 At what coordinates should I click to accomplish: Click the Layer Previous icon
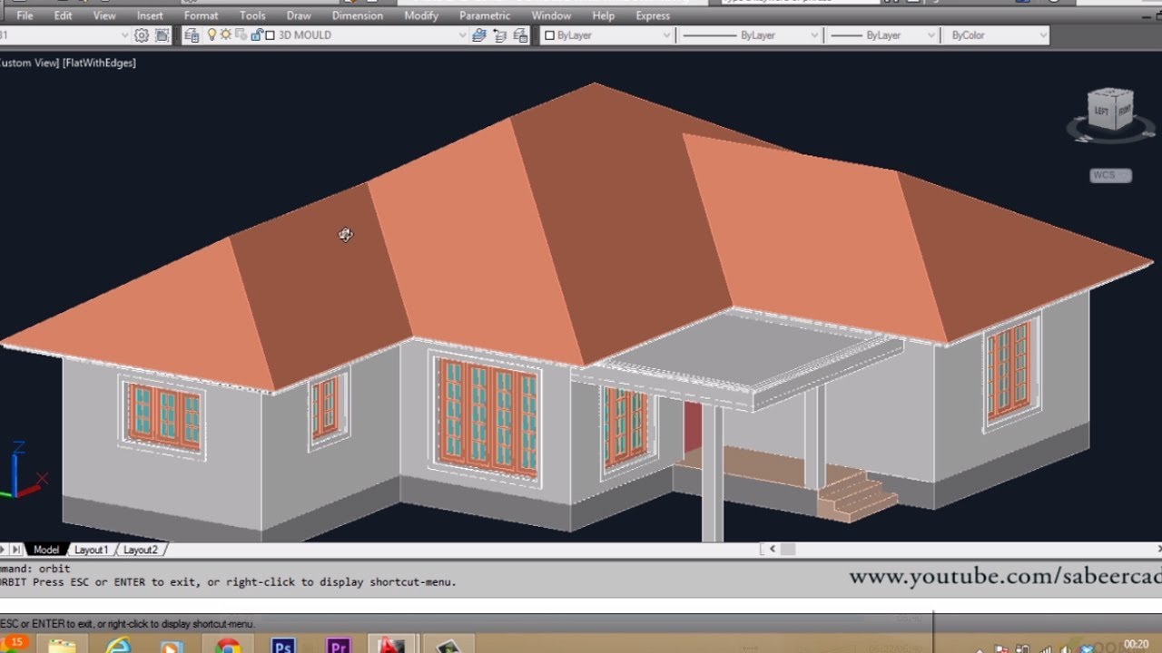coord(500,35)
